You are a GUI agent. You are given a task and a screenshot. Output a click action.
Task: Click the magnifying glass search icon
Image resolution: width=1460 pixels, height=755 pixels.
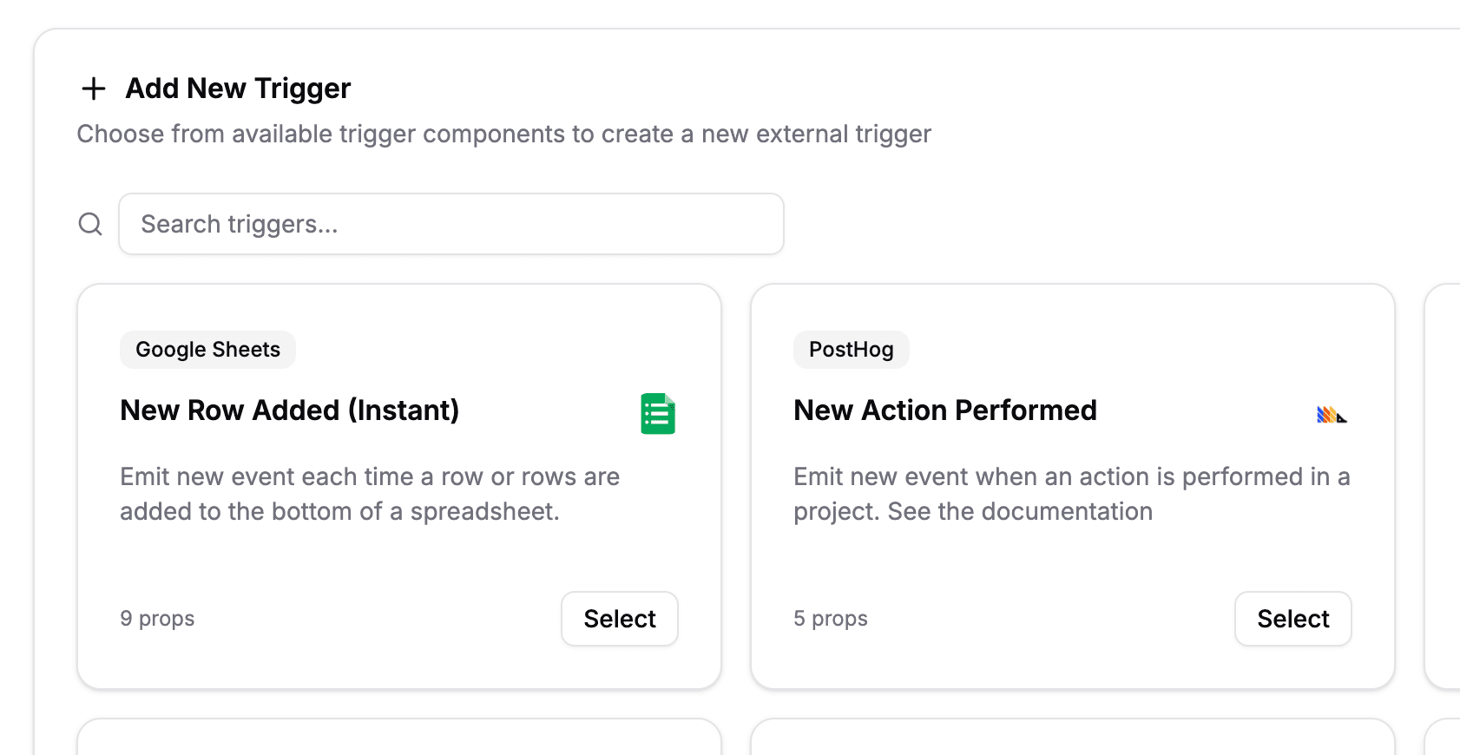click(x=90, y=224)
